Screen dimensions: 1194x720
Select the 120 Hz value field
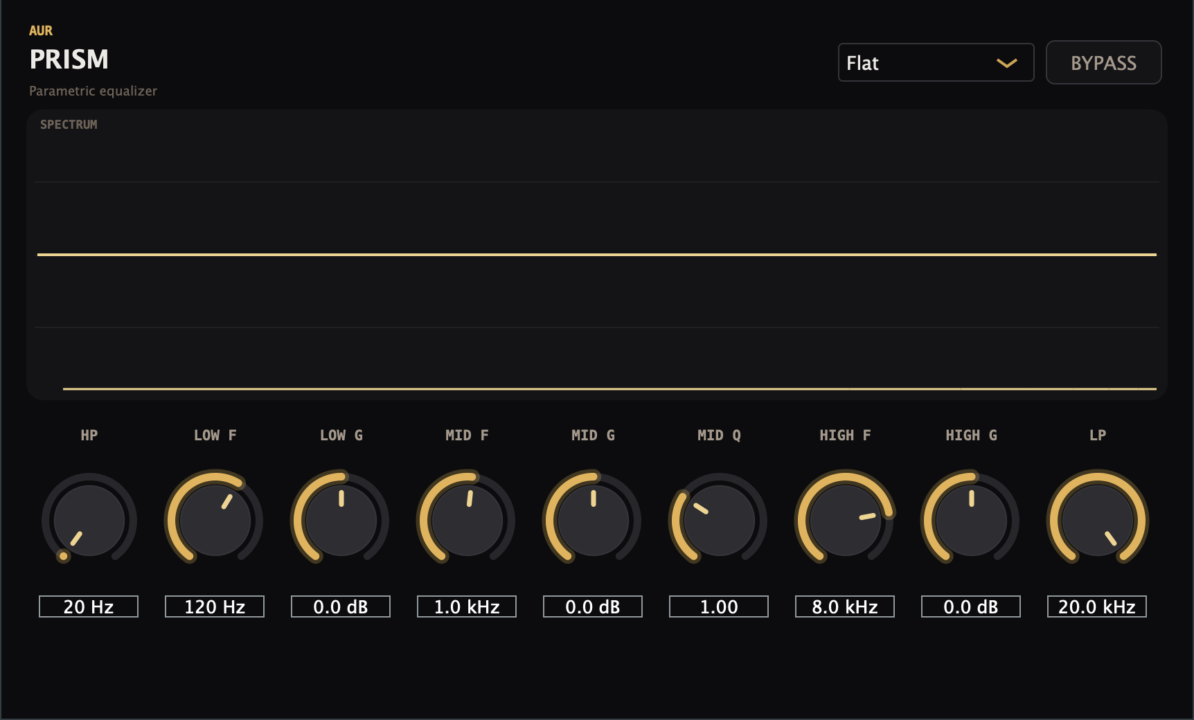[215, 606]
